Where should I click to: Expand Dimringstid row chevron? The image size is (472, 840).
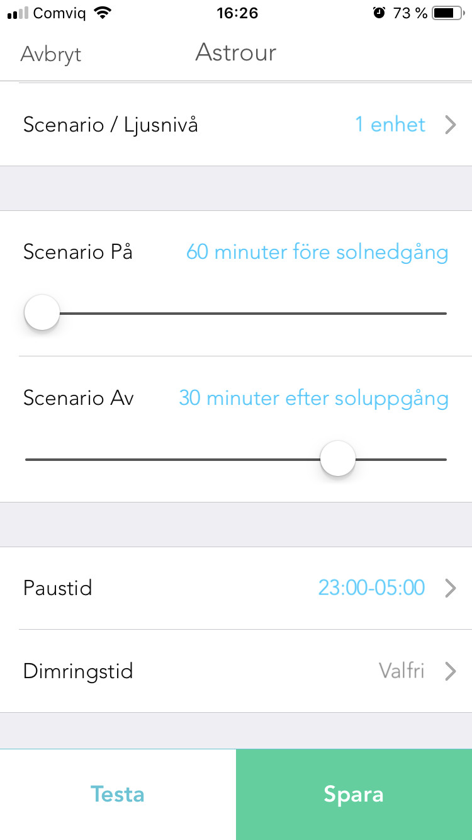click(450, 671)
